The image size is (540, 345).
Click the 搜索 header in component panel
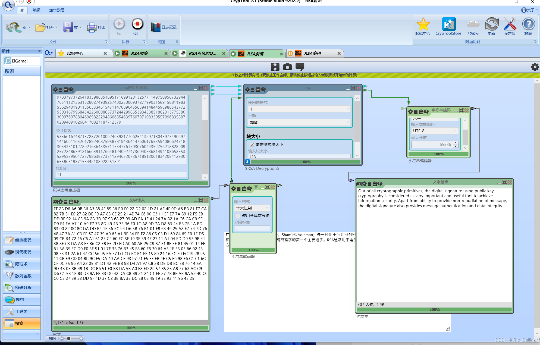[x=22, y=71]
